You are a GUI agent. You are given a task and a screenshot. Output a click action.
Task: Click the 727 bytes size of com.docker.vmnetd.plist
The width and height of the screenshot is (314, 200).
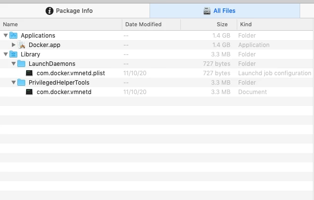click(x=216, y=73)
